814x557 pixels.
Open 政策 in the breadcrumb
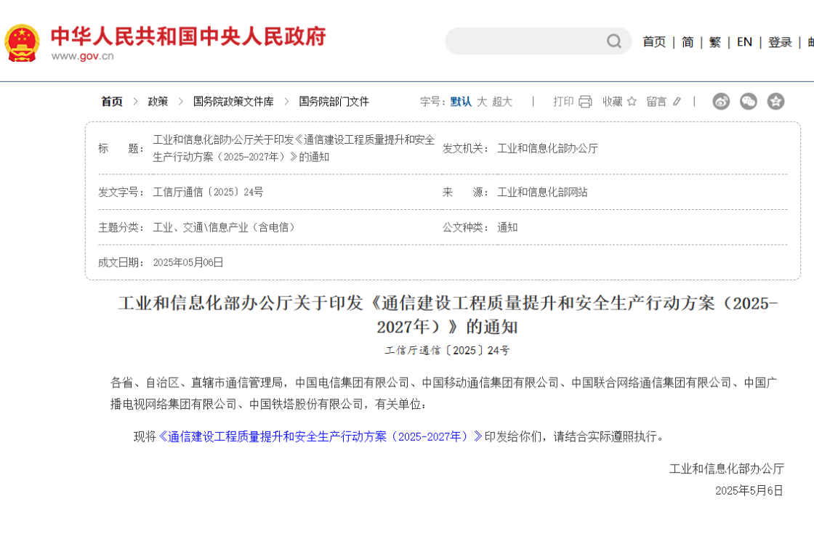[158, 102]
